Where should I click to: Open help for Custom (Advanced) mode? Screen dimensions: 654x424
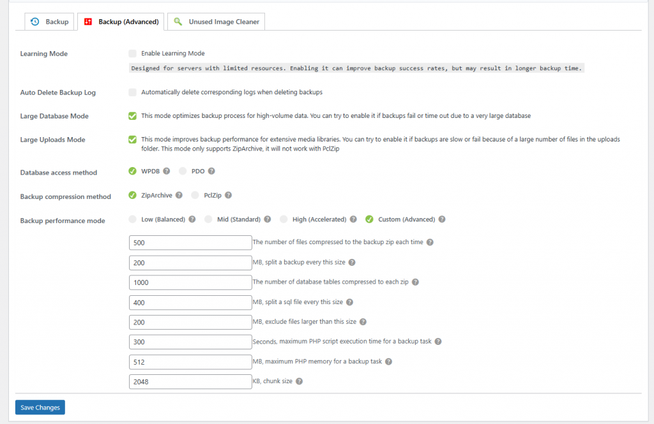441,219
